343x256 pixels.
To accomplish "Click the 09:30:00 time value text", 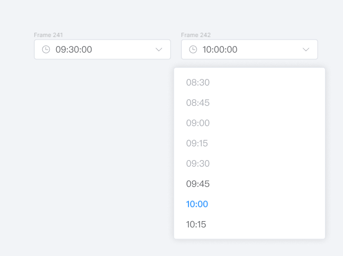I will click(74, 50).
